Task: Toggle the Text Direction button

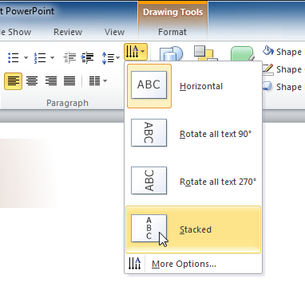Action: tap(136, 52)
